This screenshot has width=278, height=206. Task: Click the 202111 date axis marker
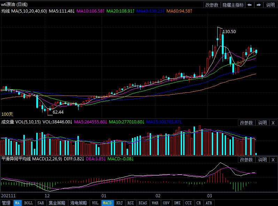(8, 196)
